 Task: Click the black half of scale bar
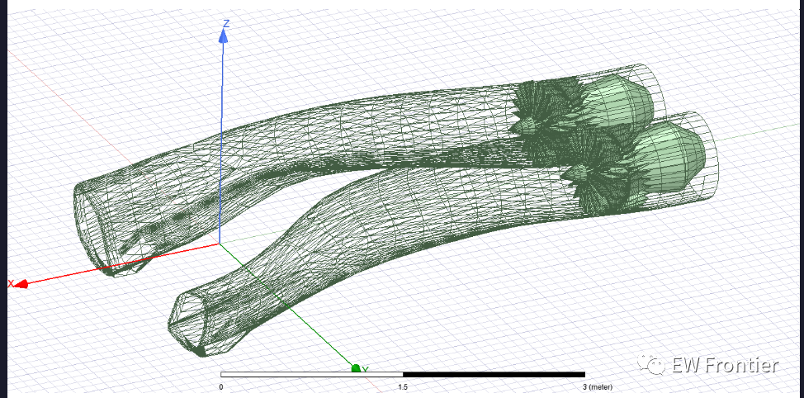[494, 374]
